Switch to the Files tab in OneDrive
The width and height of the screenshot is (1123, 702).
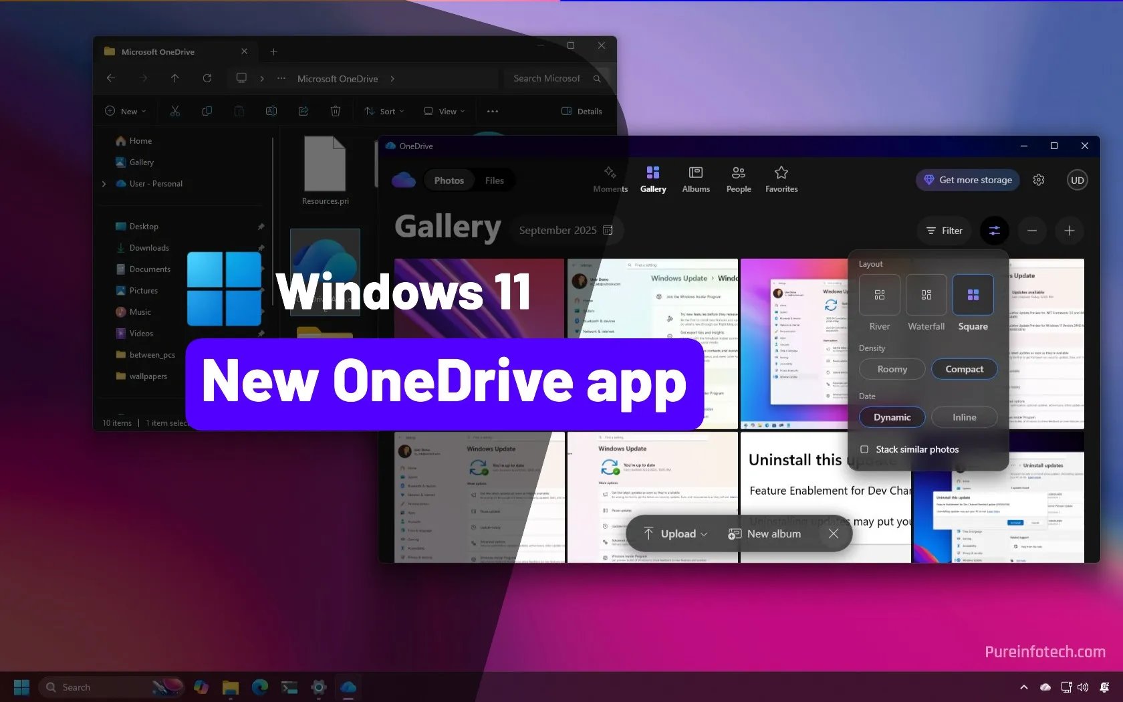(x=494, y=180)
